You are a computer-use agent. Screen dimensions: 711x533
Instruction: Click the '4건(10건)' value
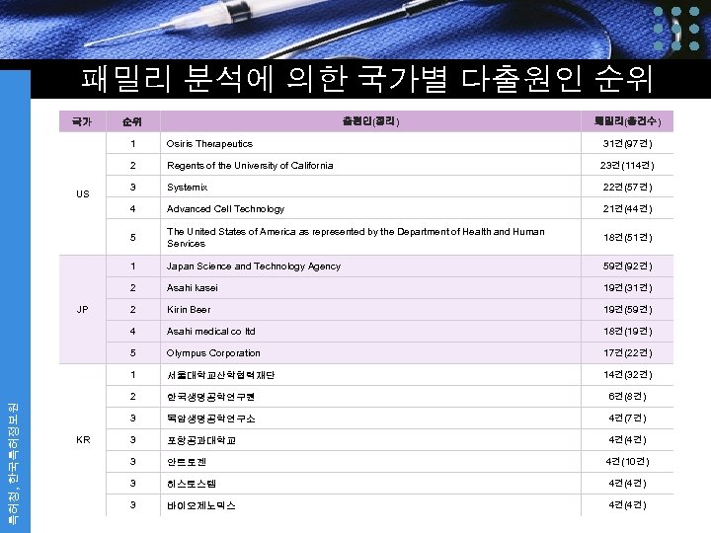[x=628, y=462]
